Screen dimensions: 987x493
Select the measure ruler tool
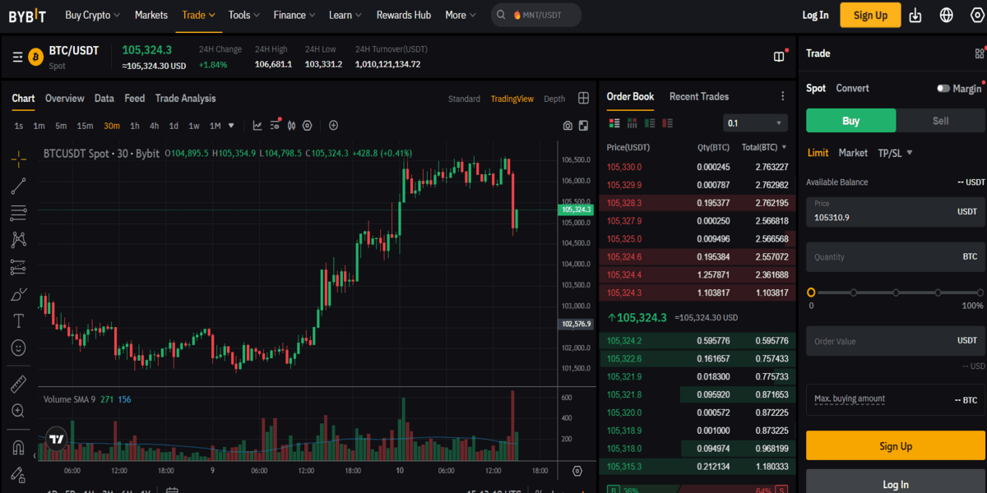[x=17, y=383]
